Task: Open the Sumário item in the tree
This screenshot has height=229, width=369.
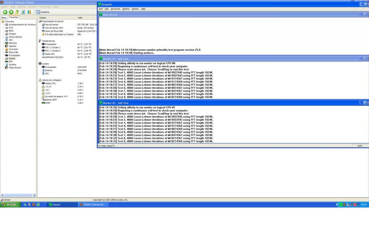Action: (10, 64)
